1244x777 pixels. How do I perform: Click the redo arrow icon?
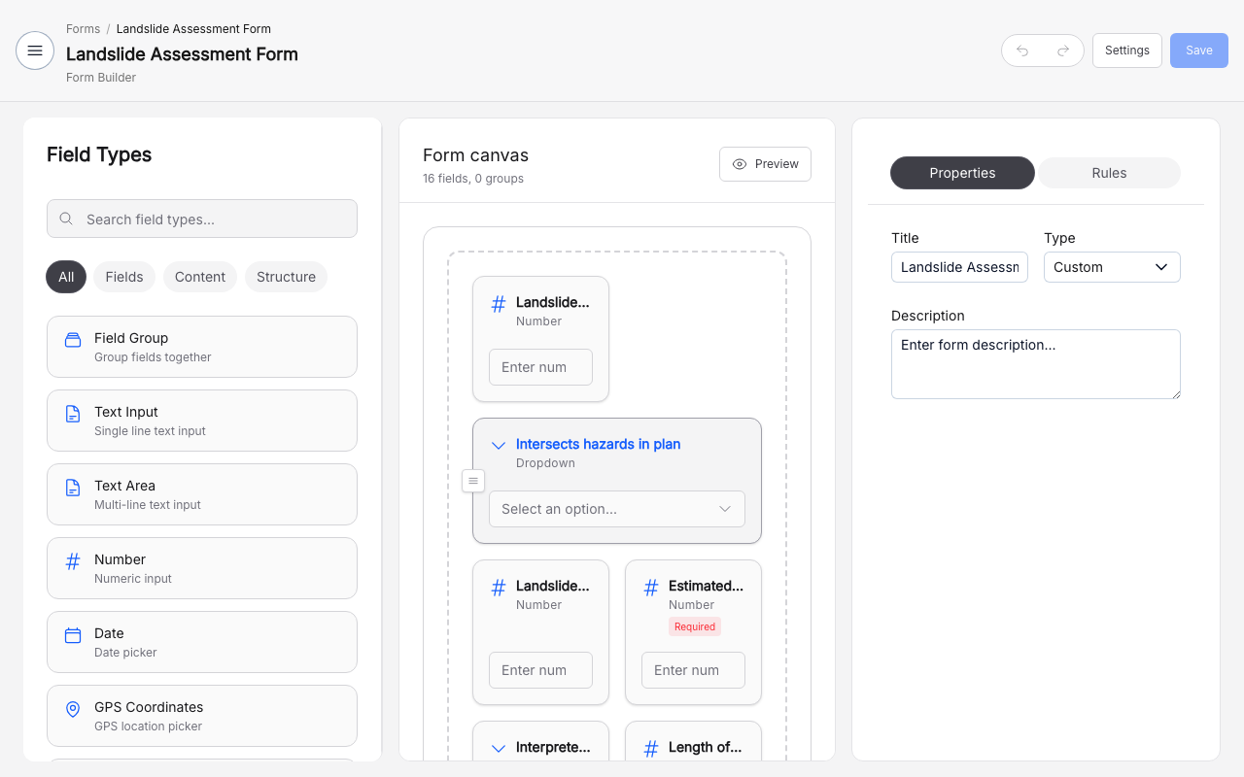[1063, 51]
